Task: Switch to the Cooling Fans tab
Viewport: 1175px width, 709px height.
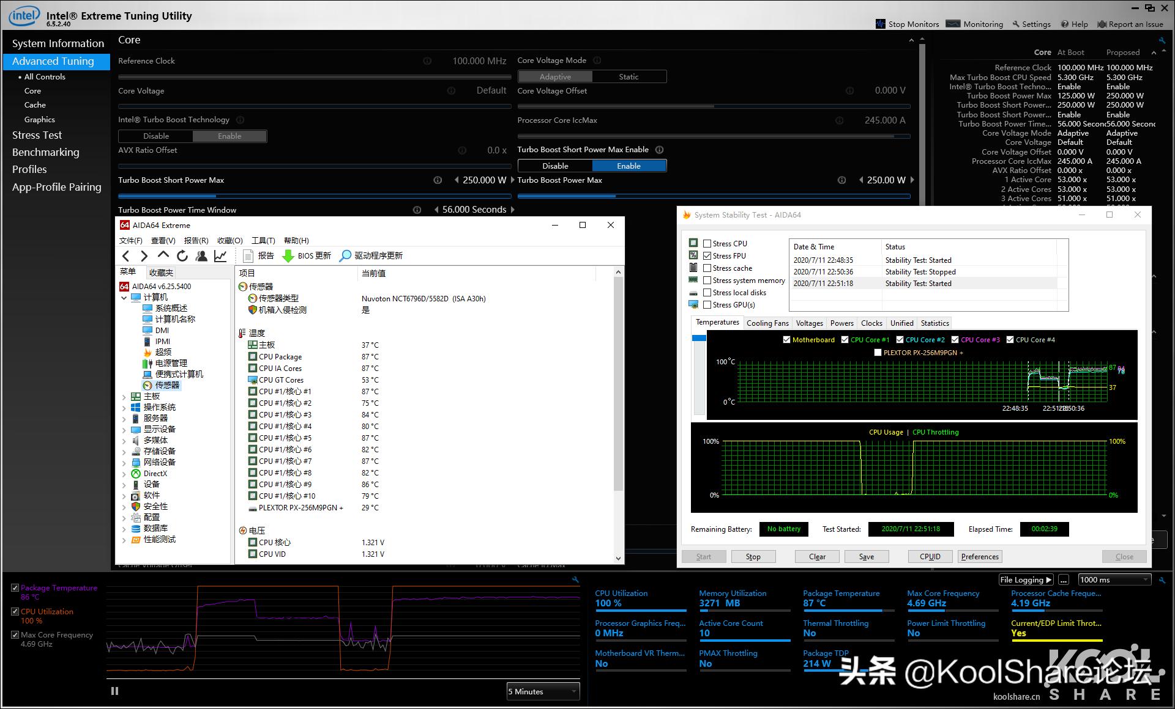Action: [767, 323]
